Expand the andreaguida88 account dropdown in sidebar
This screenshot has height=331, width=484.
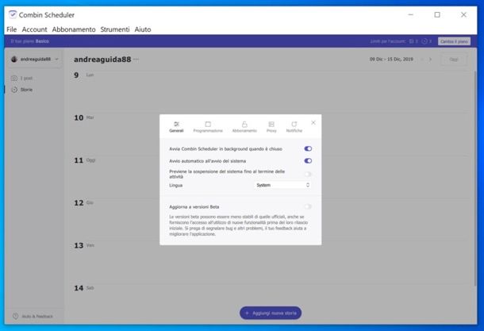[57, 59]
